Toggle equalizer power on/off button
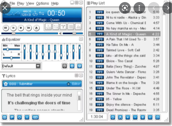 65,66
